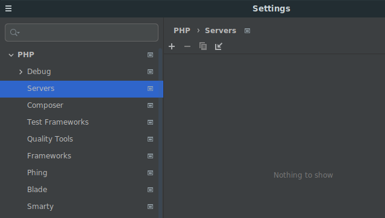Image resolution: width=385 pixels, height=218 pixels.
Task: Open the hamburger main menu
Action: [x=8, y=8]
